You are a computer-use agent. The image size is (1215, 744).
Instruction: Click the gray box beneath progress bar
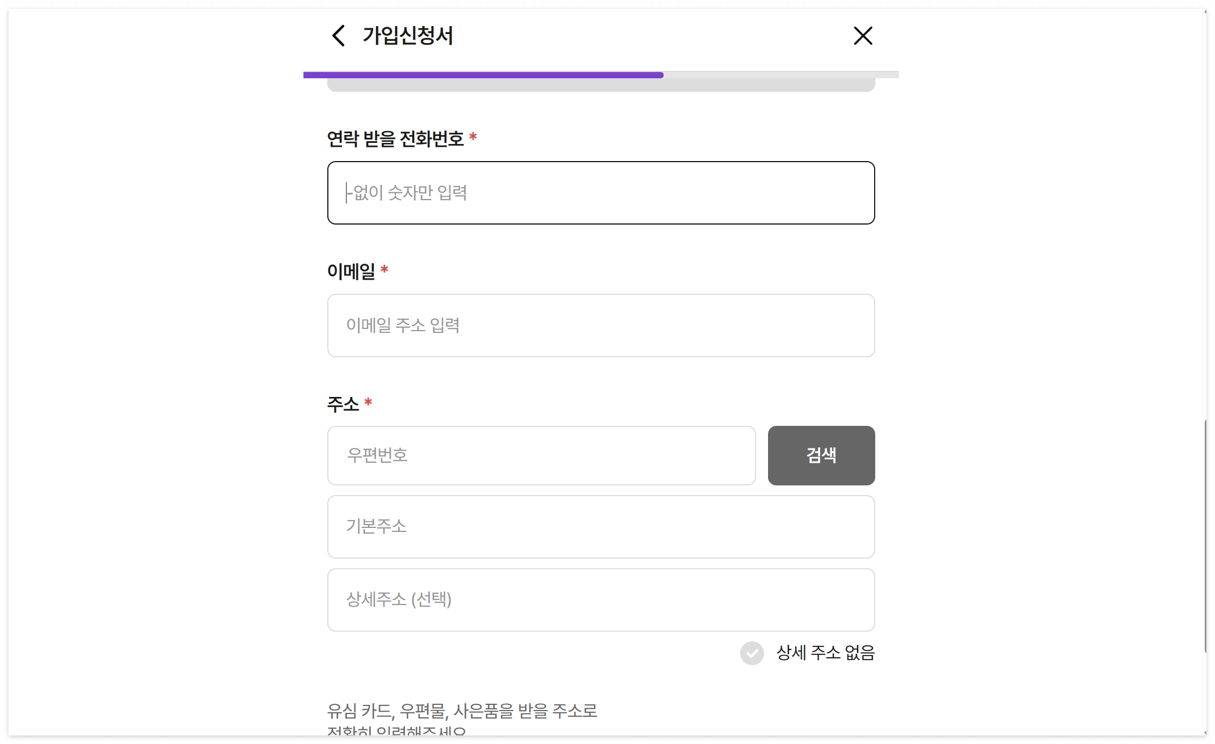coord(601,85)
